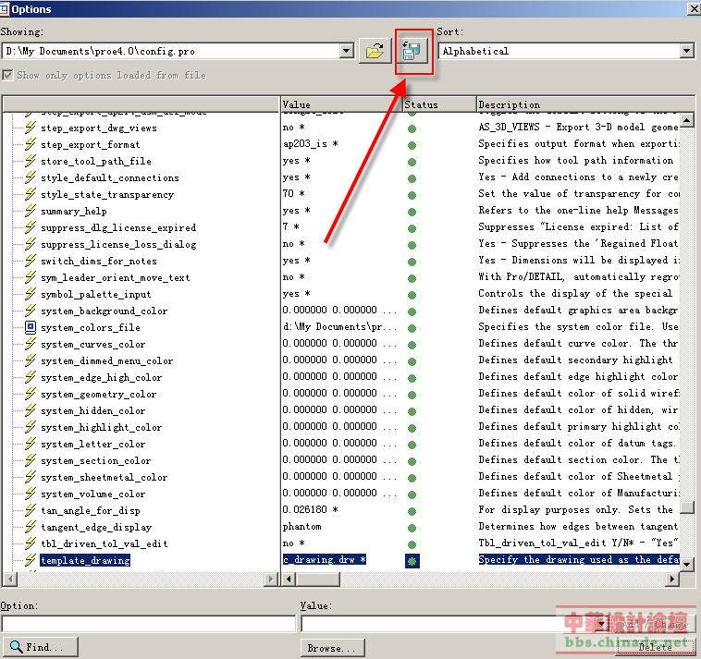701x659 pixels.
Task: Save configuration file with the disk icon
Action: pyautogui.click(x=412, y=51)
